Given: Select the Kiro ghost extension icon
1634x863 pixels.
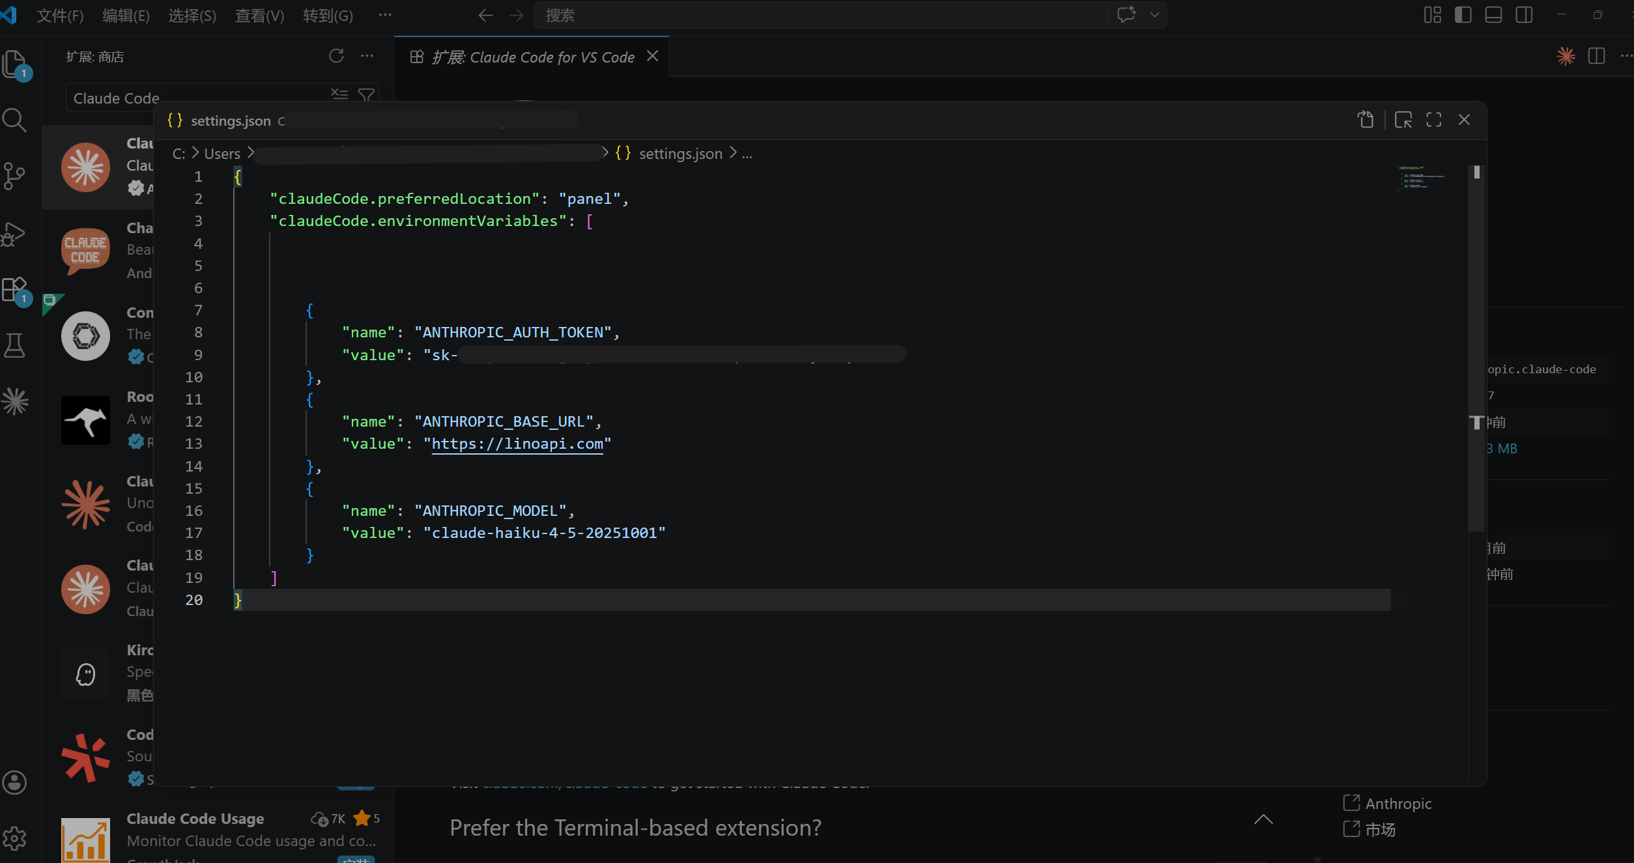Looking at the screenshot, I should 85,674.
